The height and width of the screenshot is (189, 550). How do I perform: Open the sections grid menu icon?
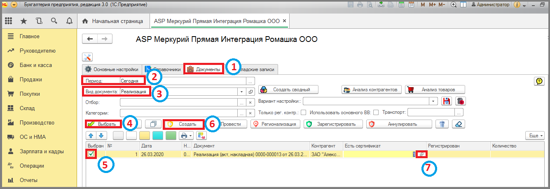point(8,21)
